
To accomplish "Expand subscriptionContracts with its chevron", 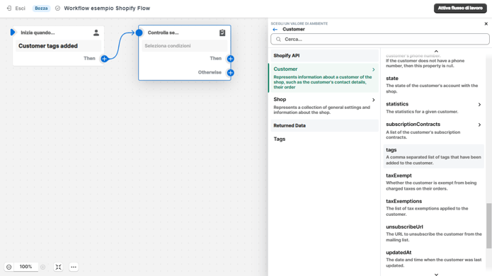I will point(479,125).
